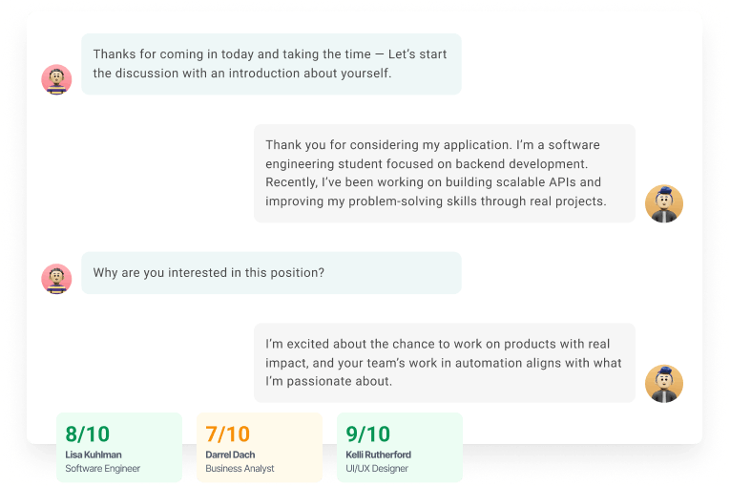730x487 pixels.
Task: Select the 'Thanks for coming in today' message
Action: pyautogui.click(x=271, y=64)
